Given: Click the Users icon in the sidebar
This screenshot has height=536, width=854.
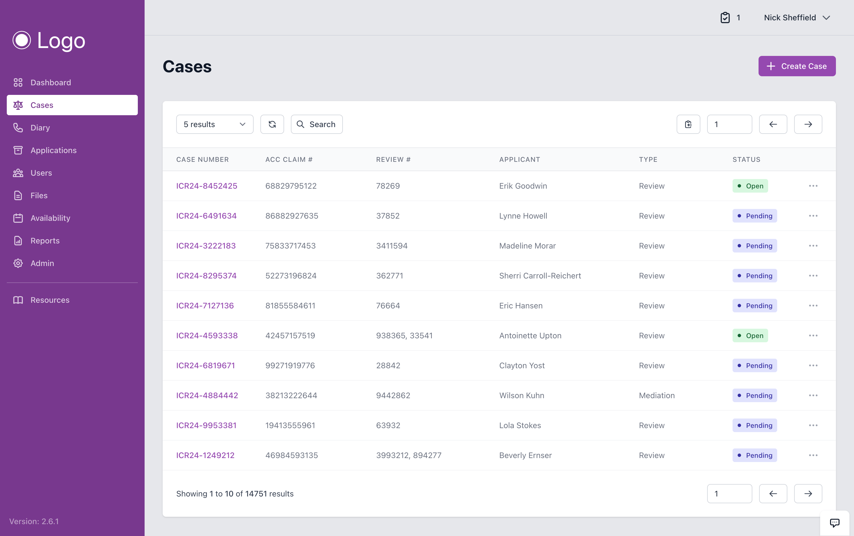Looking at the screenshot, I should (18, 173).
